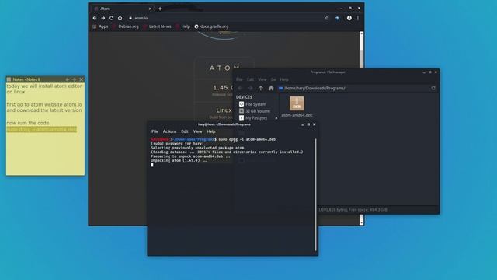Open the File Manager Help menu

click(x=284, y=79)
